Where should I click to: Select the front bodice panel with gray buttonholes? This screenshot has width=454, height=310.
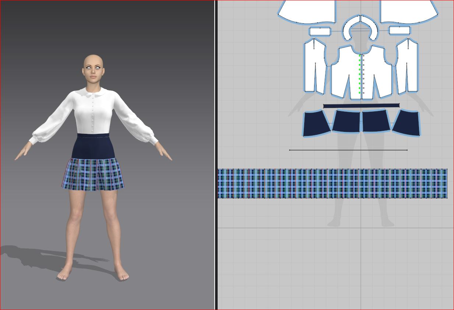click(x=377, y=72)
